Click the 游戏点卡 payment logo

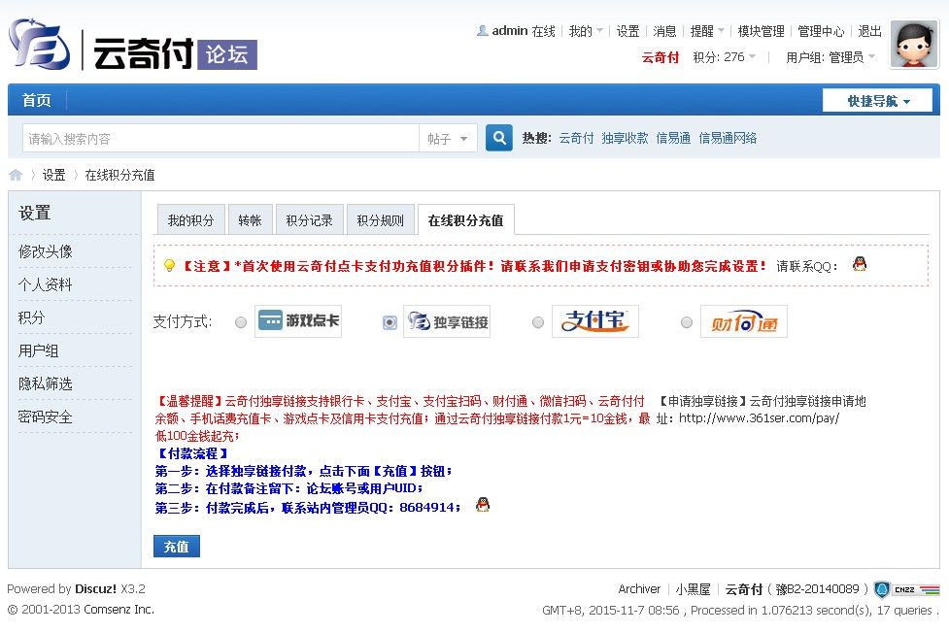[298, 320]
